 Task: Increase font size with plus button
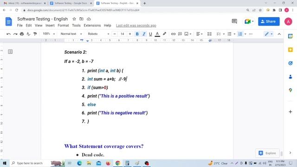click(130, 34)
